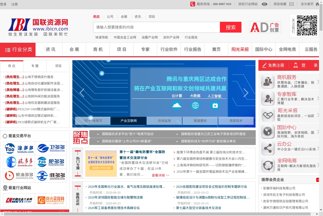Open the 中国冶金工业网 quick link
This screenshot has height=216, width=323.
(125, 37)
